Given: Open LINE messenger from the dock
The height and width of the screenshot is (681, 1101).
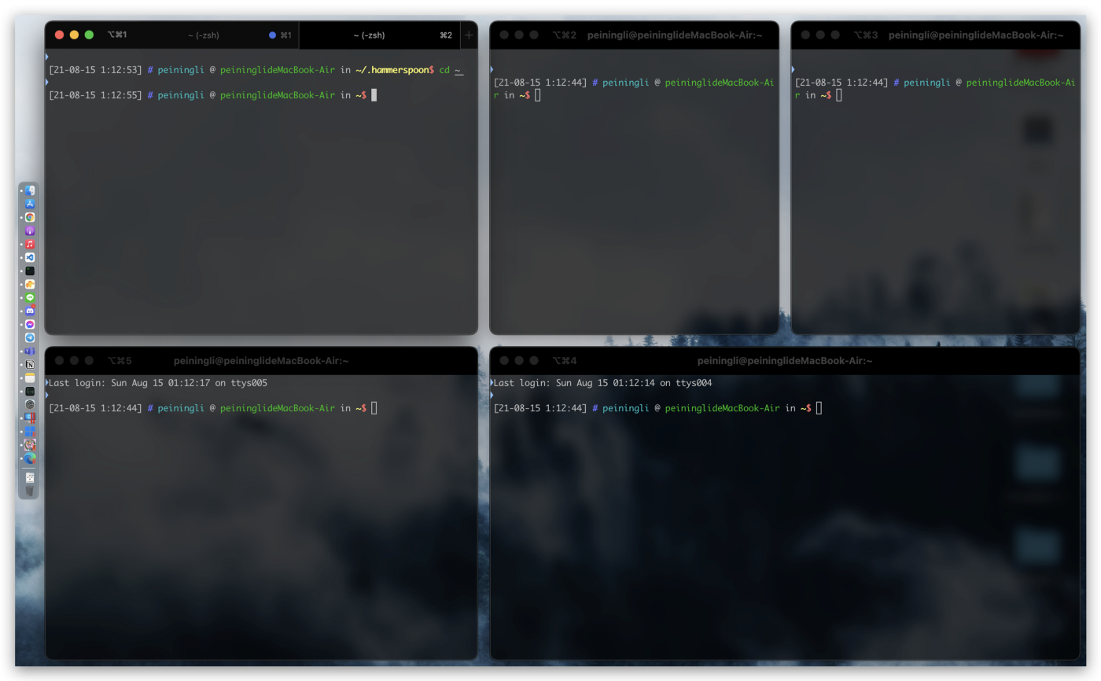Looking at the screenshot, I should click(x=30, y=297).
